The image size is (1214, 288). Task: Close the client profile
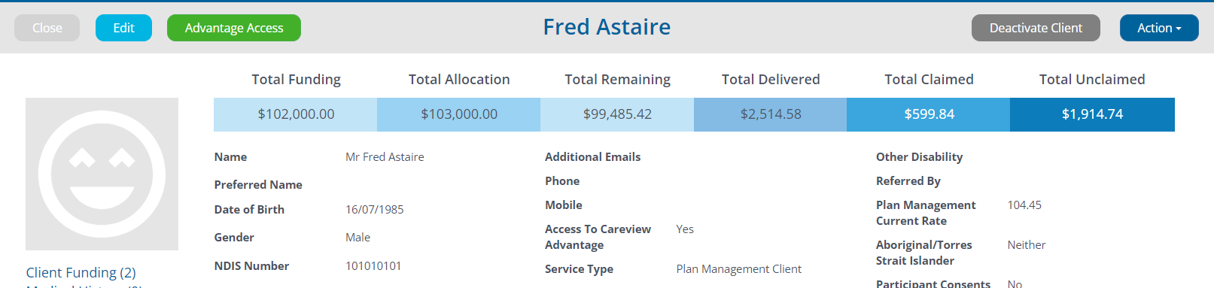click(47, 28)
